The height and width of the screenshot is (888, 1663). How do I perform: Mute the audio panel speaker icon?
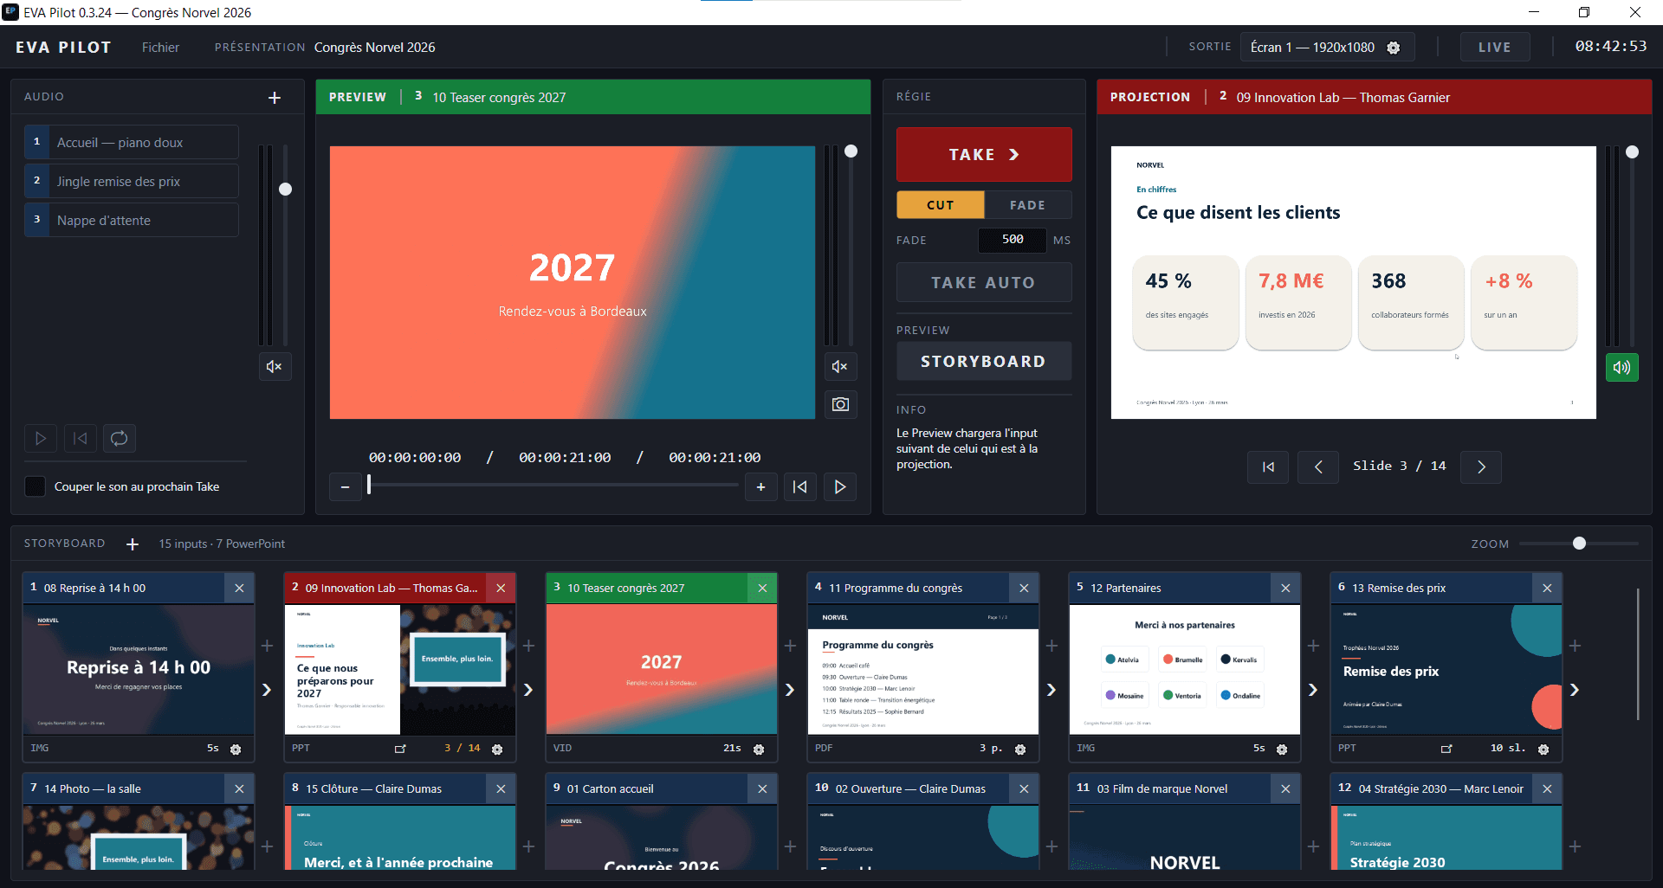[x=275, y=366]
